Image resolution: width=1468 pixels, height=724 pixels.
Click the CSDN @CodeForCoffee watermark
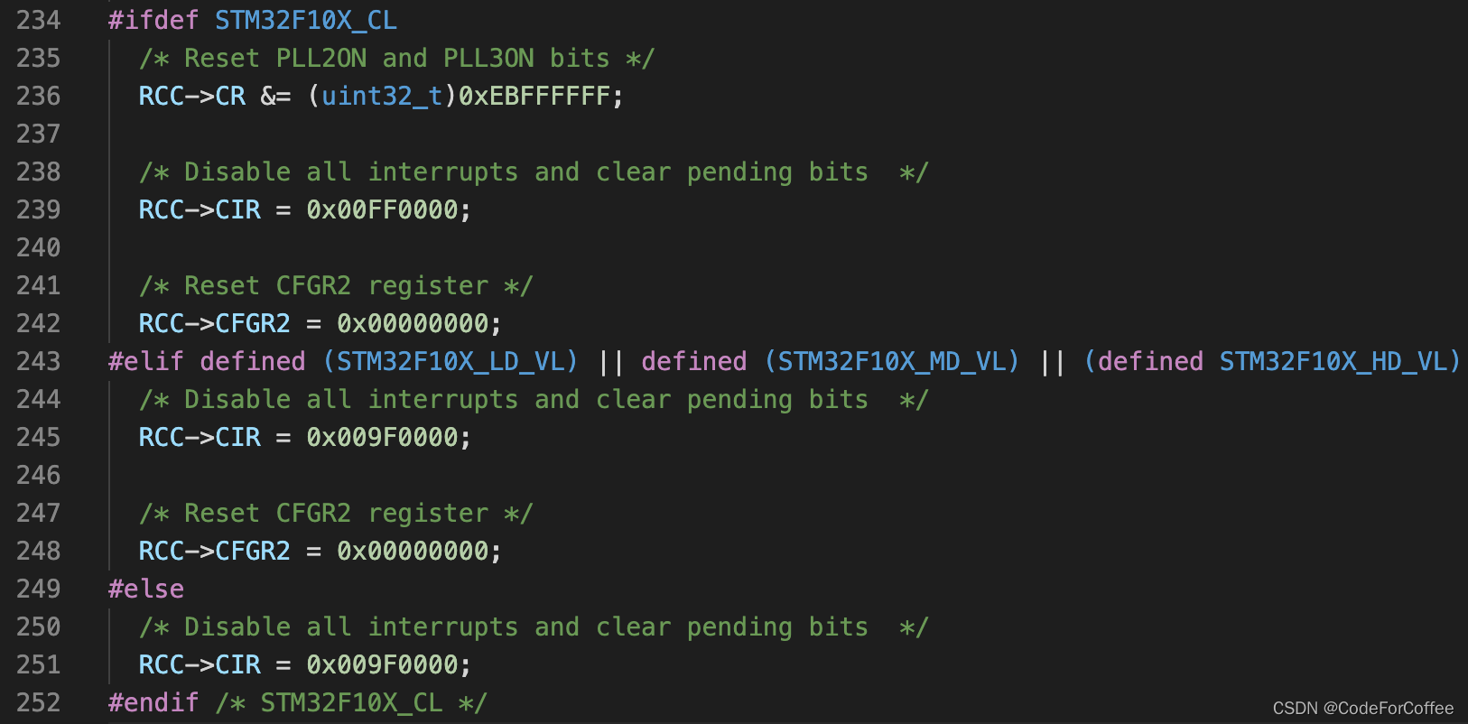coord(1363,709)
